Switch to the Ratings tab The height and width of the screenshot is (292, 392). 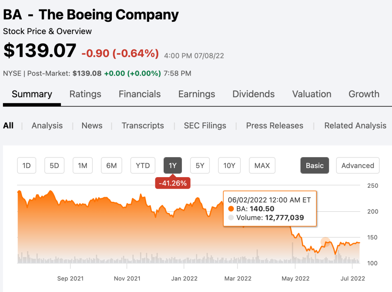[x=85, y=94]
